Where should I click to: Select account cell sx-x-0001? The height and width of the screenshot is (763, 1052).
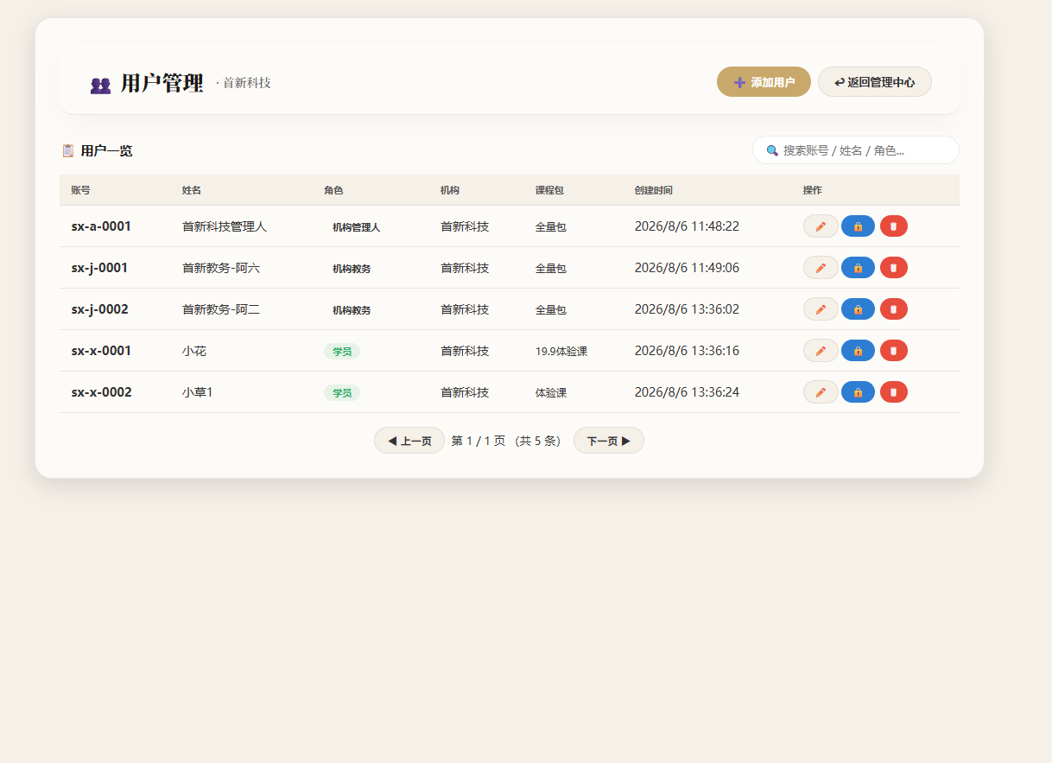[x=101, y=351]
